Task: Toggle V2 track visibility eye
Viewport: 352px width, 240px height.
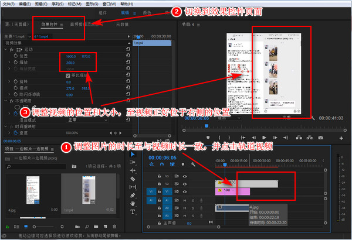Action: point(185,184)
